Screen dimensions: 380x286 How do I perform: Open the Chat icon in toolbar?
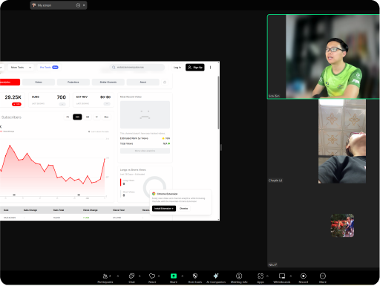coord(131,276)
